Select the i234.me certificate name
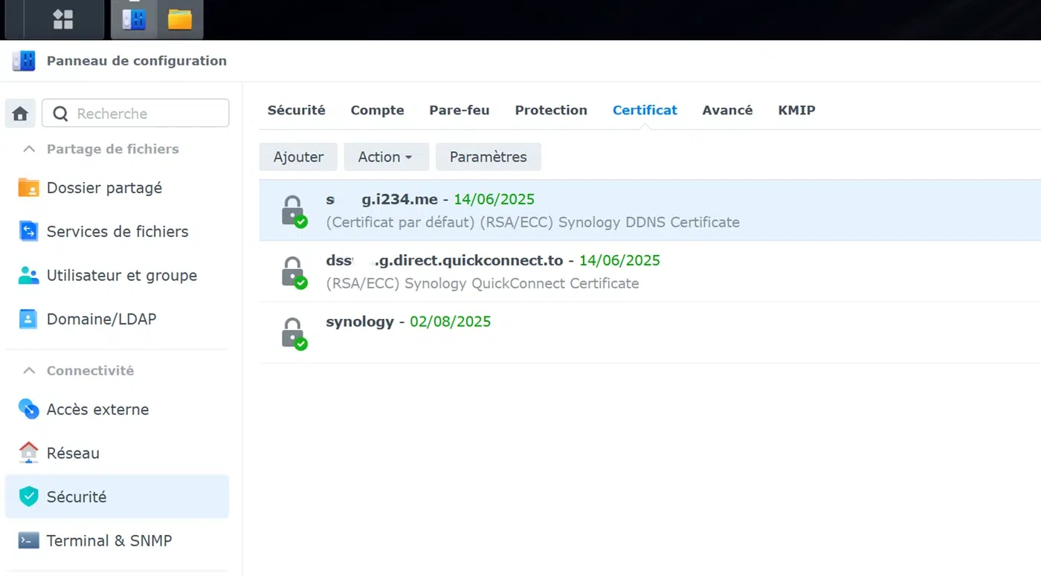The image size is (1041, 576). tap(382, 199)
